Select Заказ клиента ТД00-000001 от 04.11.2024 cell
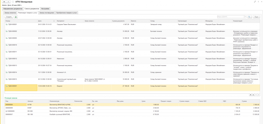Image resolution: width=263 pixels, height=124 pixels. (x=97, y=81)
